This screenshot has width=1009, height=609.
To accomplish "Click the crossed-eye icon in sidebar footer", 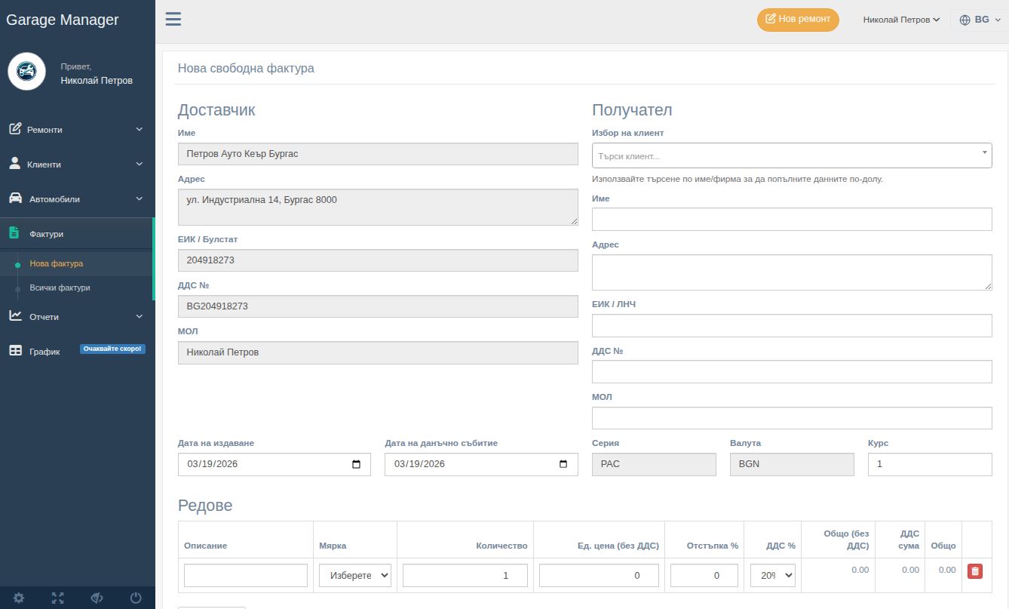I will [97, 598].
